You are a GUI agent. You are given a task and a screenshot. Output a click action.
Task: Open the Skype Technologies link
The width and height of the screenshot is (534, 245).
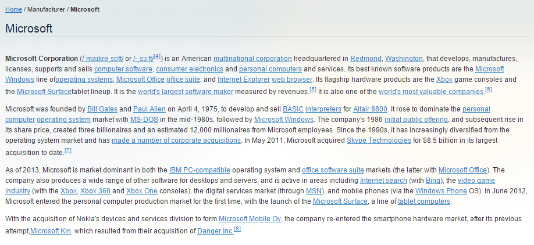pos(379,140)
